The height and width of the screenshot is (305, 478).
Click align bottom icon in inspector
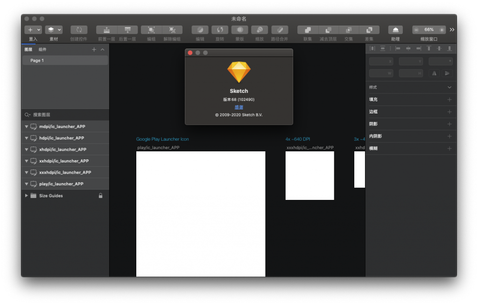coord(450,49)
